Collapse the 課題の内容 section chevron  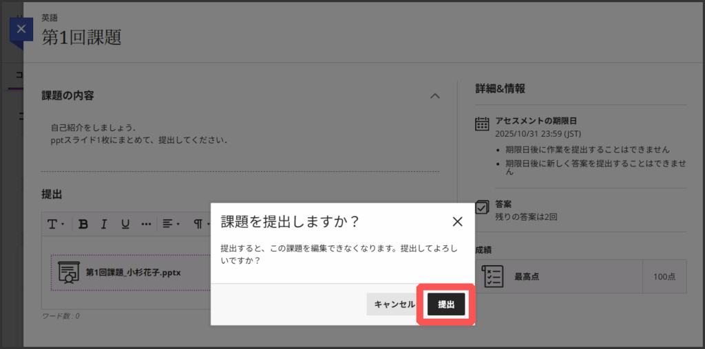pos(434,95)
